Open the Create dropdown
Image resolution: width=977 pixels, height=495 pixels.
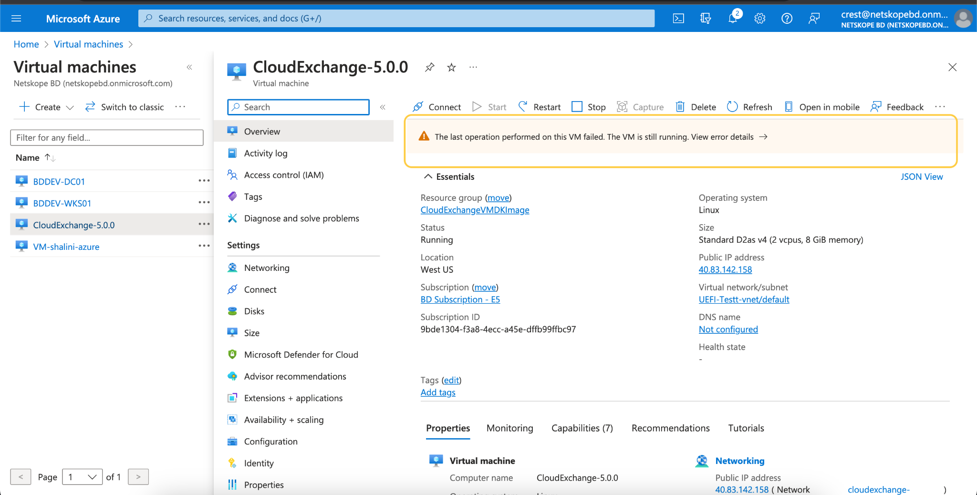(46, 107)
